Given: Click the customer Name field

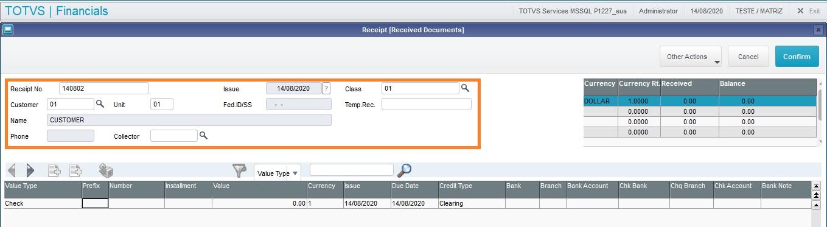Looking at the screenshot, I should pyautogui.click(x=189, y=120).
